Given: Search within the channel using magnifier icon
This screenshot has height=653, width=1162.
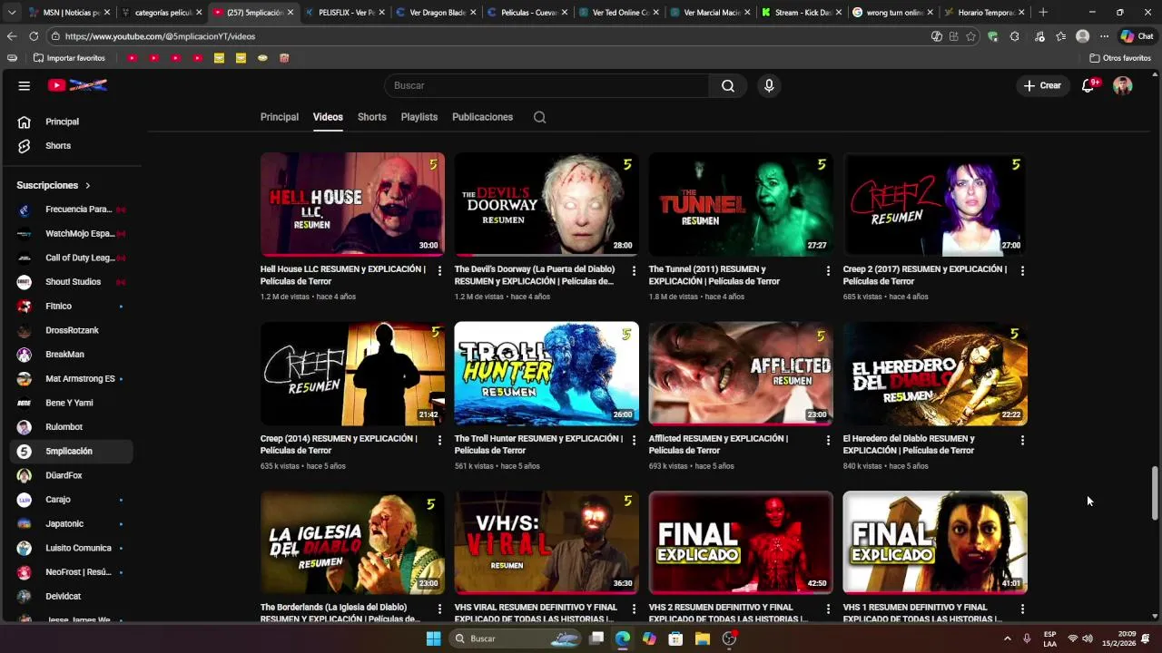Looking at the screenshot, I should point(539,117).
